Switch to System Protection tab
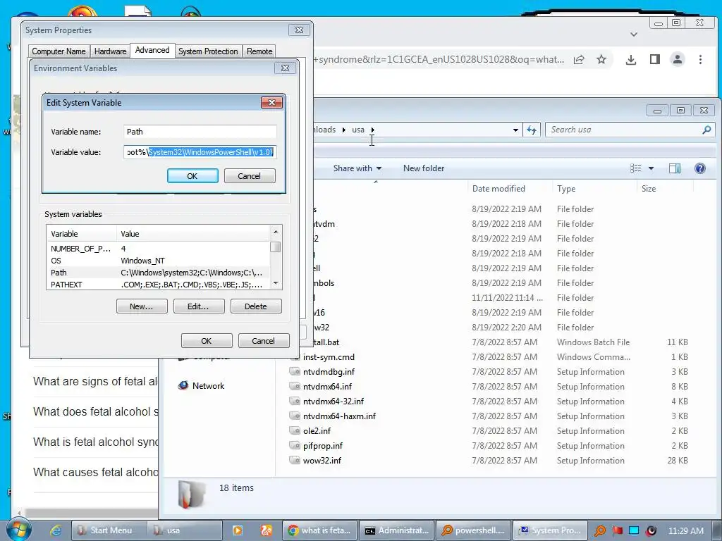Screen dimensions: 722x541 coord(208,51)
